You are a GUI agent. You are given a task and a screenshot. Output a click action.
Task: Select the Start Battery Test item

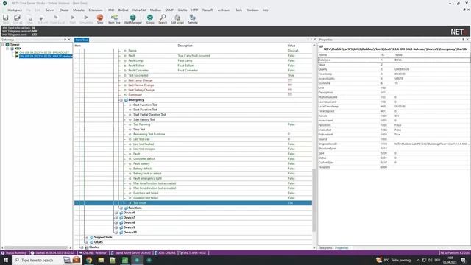pyautogui.click(x=144, y=119)
